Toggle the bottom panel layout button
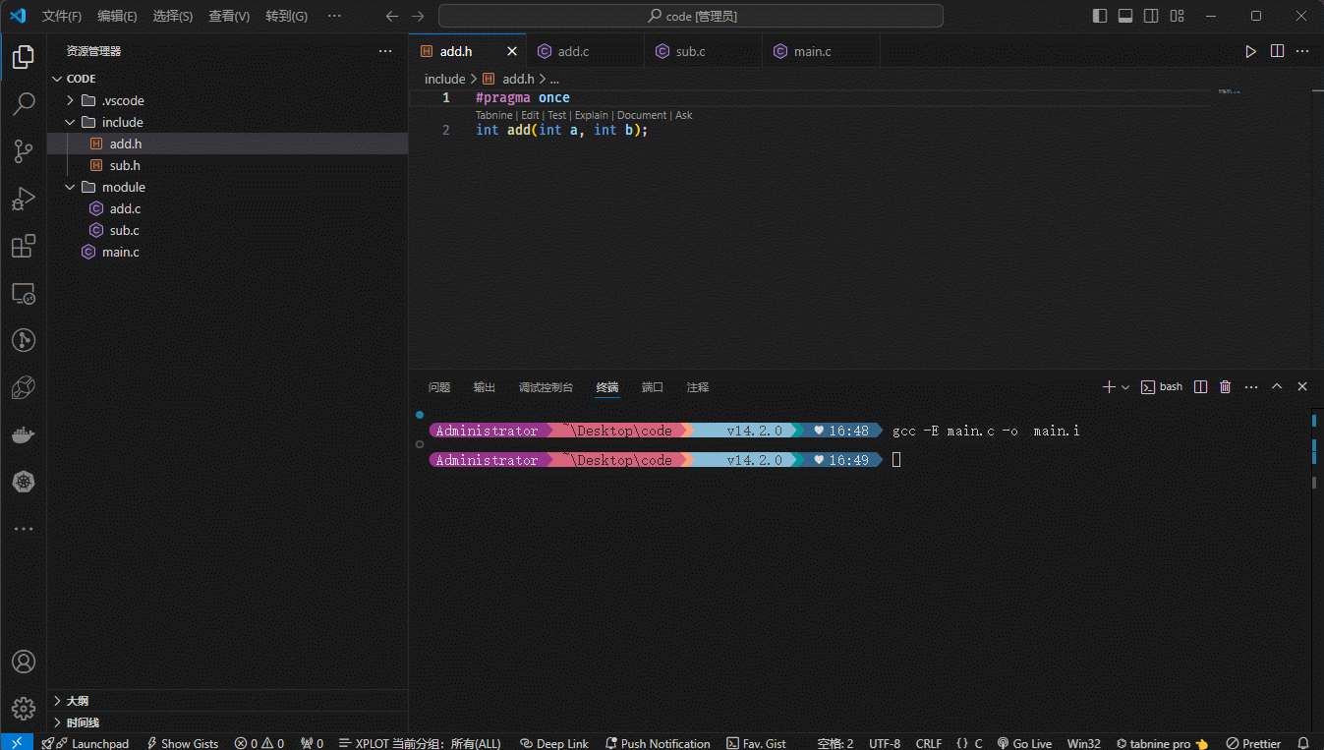Screen dimensions: 1324x750 point(1125,16)
